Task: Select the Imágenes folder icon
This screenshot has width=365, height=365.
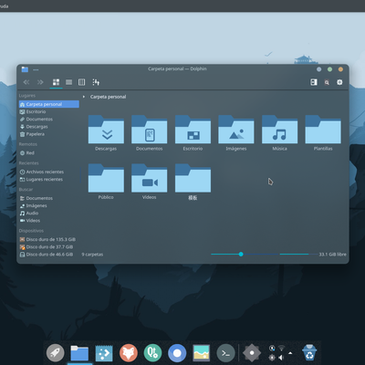Action: click(x=236, y=130)
